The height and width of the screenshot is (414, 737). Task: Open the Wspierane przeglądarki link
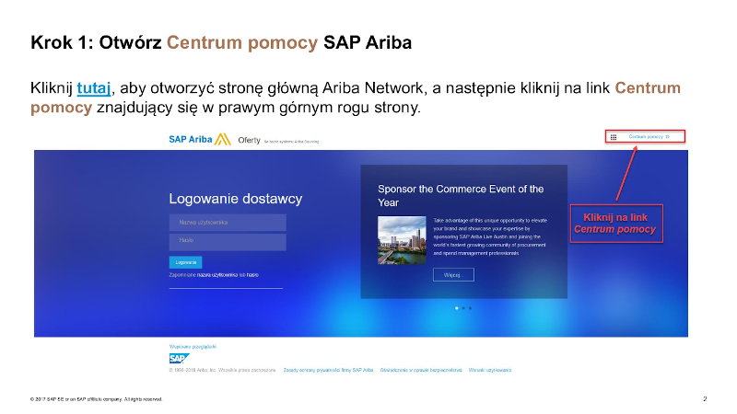coord(193,347)
